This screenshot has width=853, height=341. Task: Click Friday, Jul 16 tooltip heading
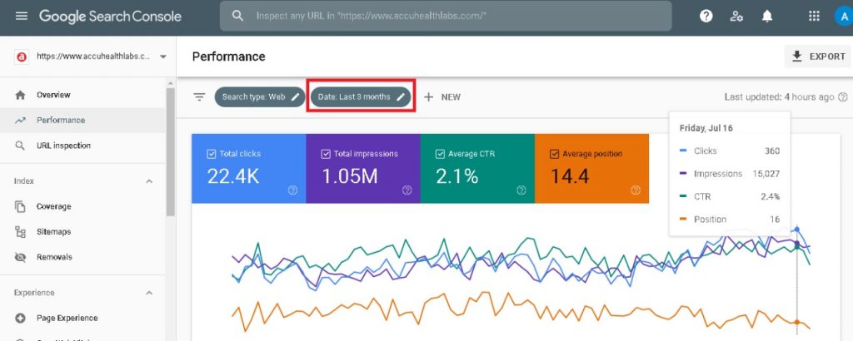[706, 128]
